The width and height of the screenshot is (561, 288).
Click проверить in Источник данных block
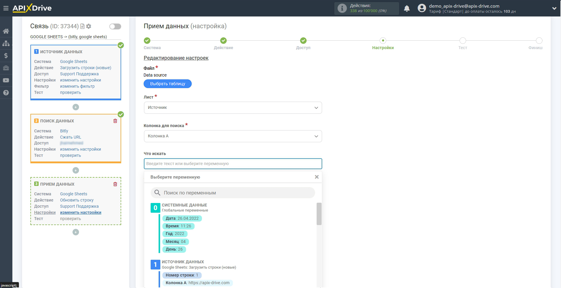pyautogui.click(x=70, y=92)
